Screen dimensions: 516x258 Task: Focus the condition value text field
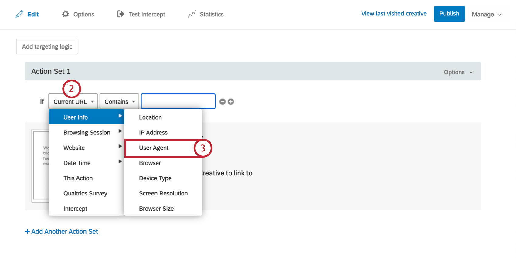tap(178, 101)
